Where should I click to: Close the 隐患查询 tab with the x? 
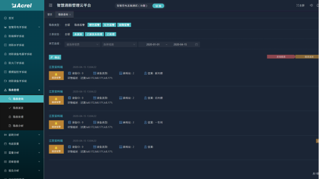70,14
